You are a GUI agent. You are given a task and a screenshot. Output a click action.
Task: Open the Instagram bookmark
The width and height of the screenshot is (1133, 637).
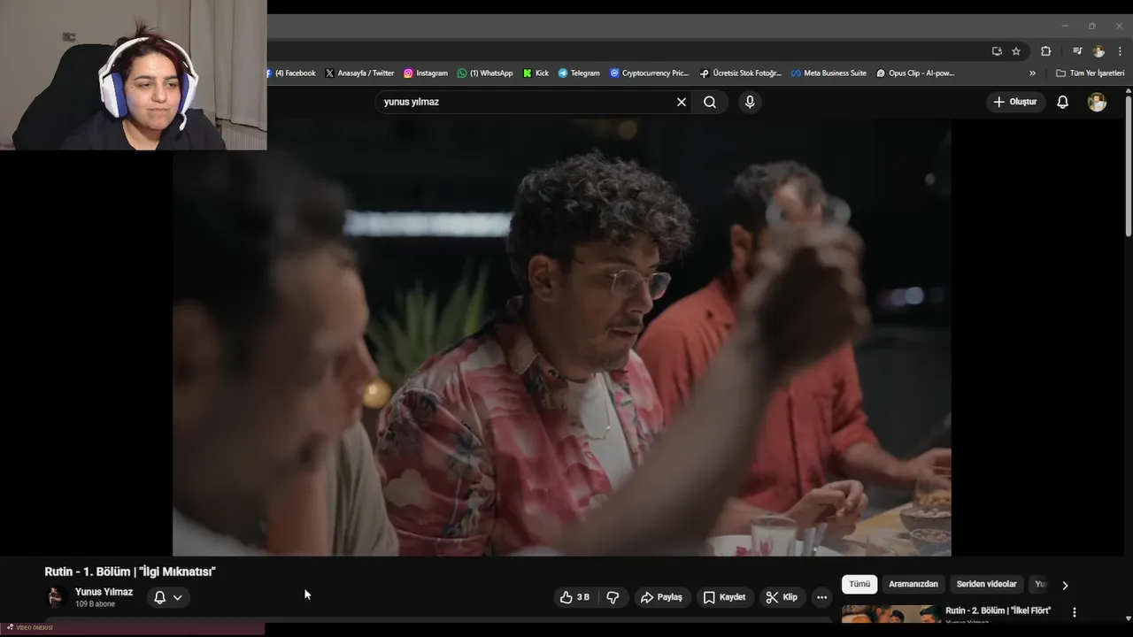pyautogui.click(x=426, y=73)
